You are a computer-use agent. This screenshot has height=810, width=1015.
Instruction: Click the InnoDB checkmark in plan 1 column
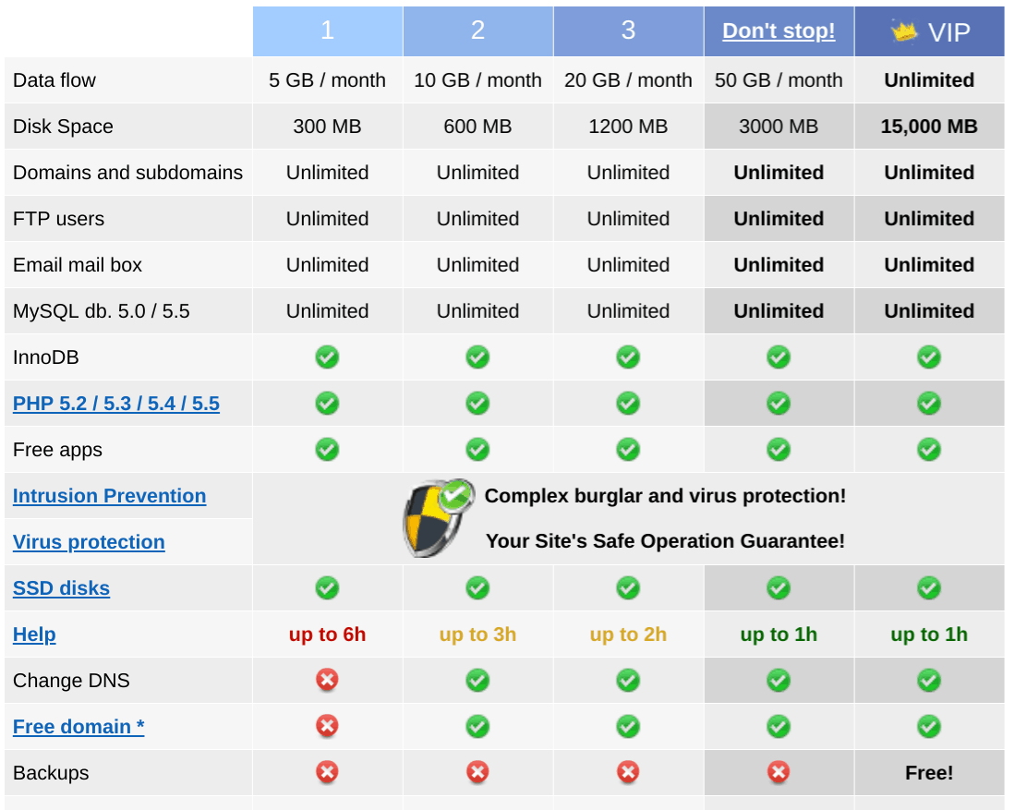click(x=327, y=357)
